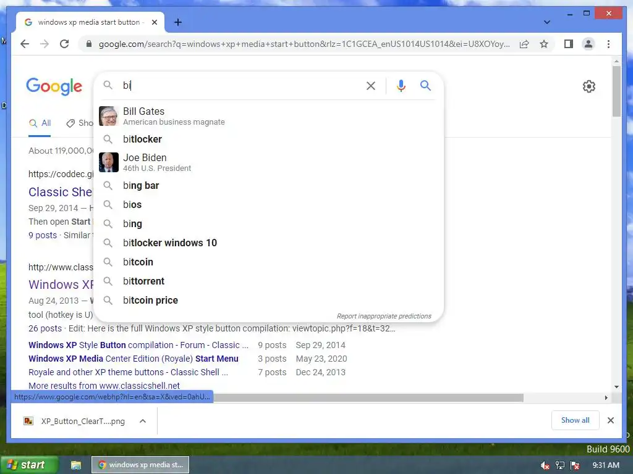Open the tab search chevron
Image resolution: width=633 pixels, height=474 pixels.
click(x=546, y=22)
